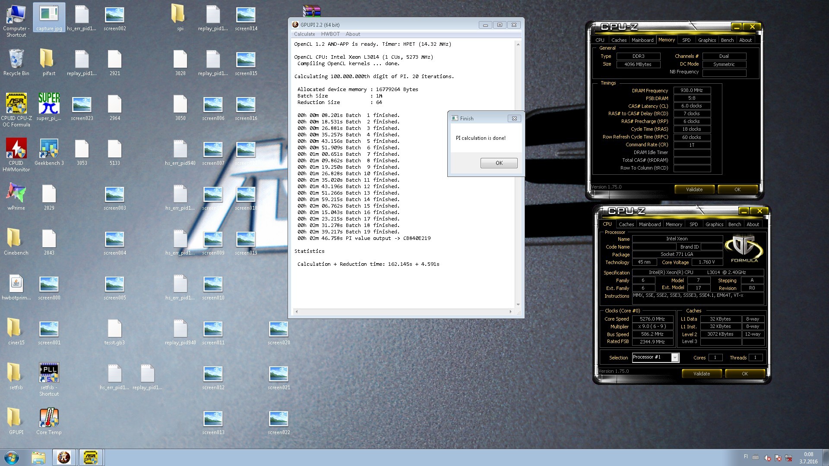Open the 2921 file on desktop
The width and height of the screenshot is (829, 466).
tap(114, 62)
